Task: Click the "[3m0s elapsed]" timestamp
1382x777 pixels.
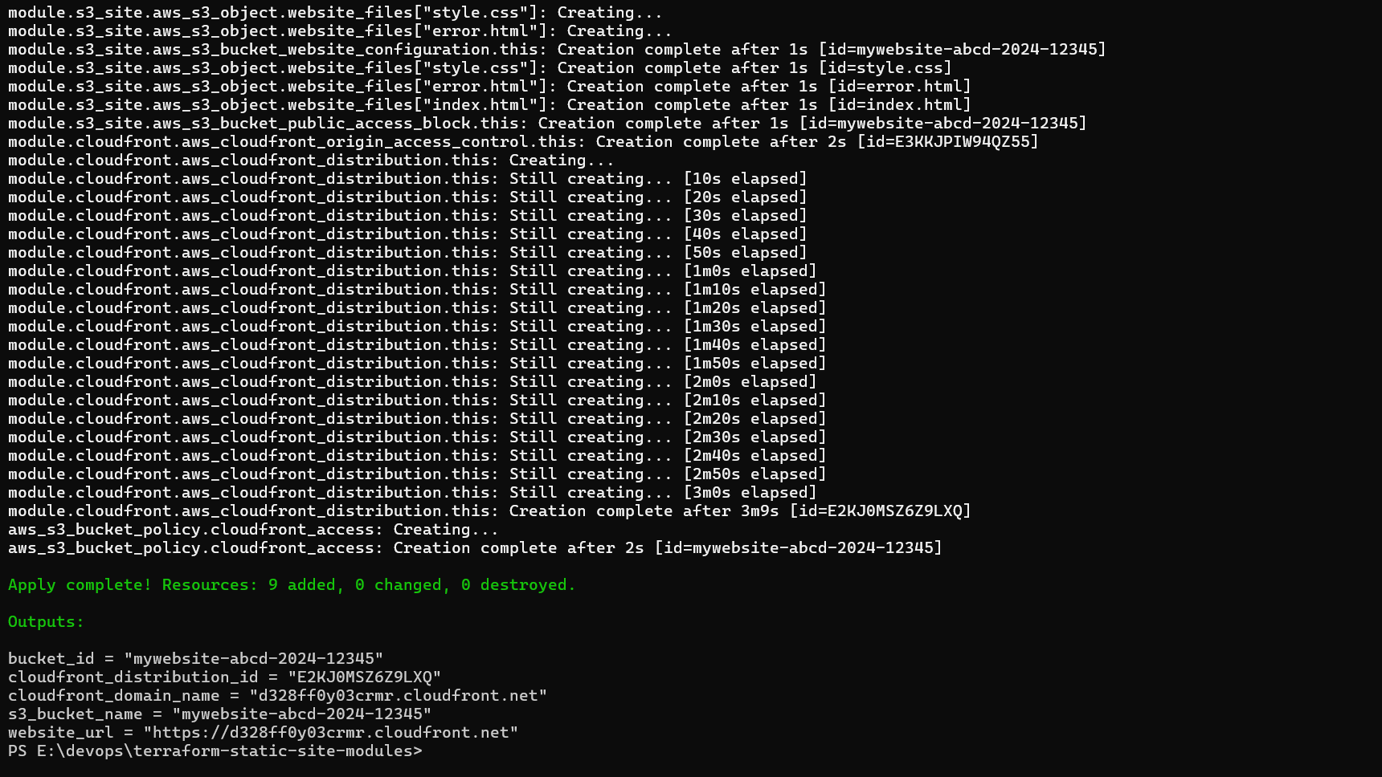Action: click(x=750, y=493)
